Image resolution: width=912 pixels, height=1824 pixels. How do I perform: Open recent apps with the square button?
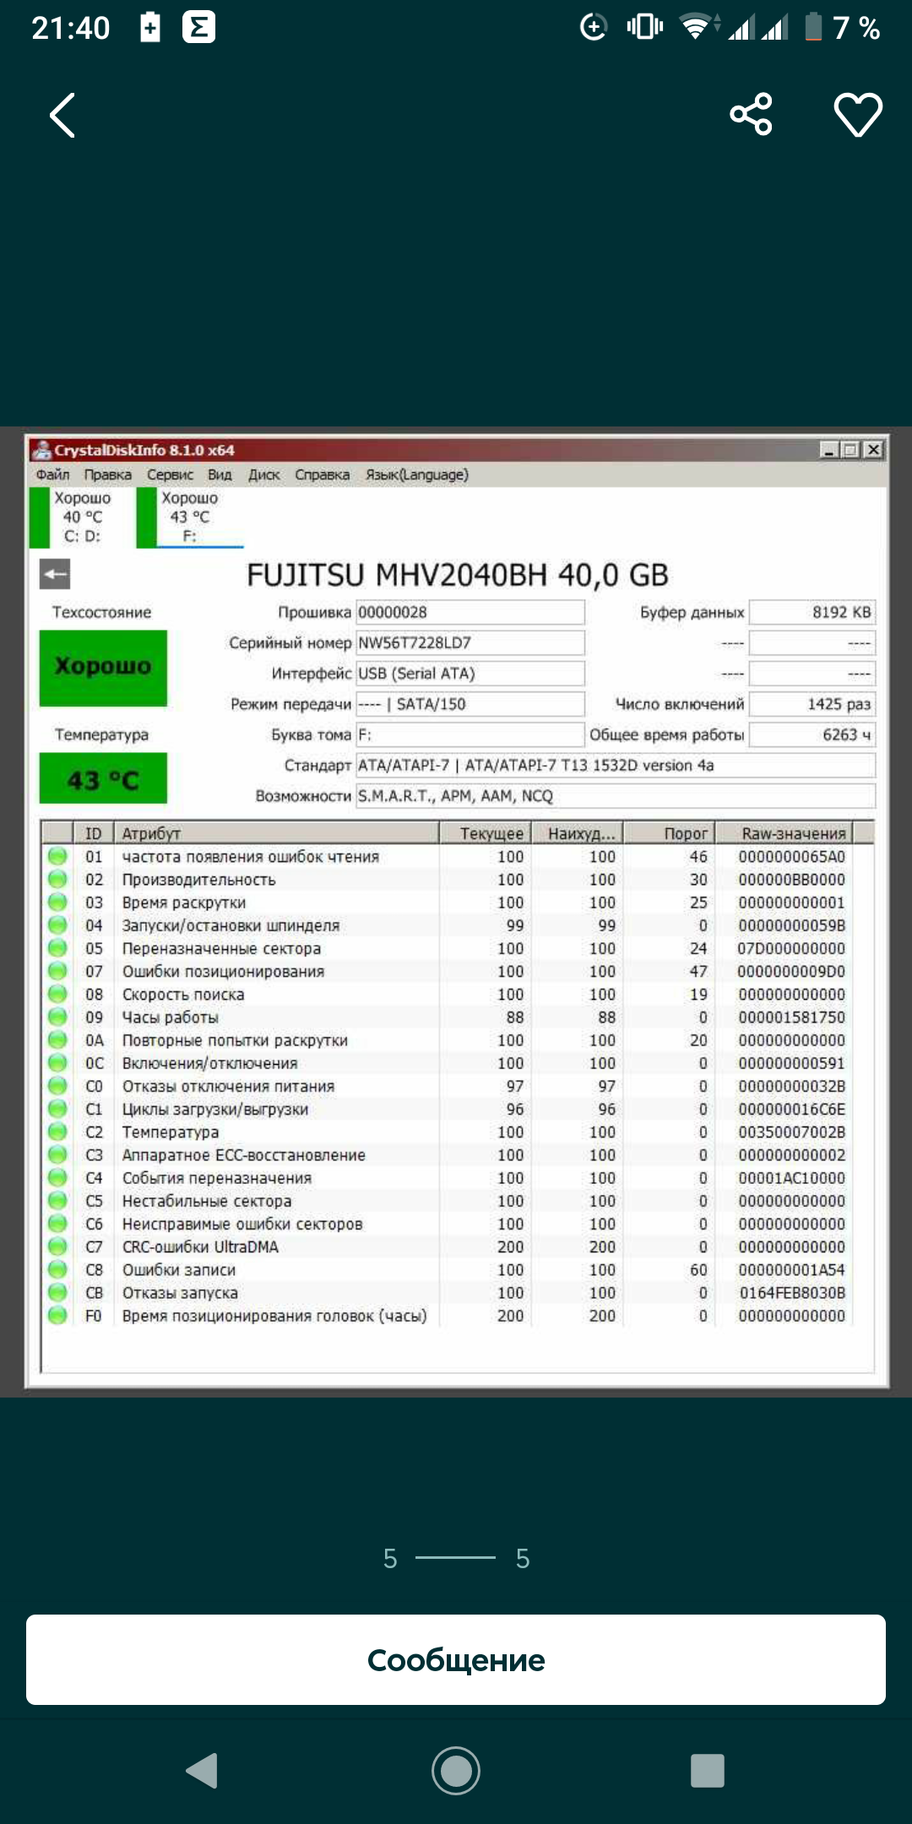point(708,1770)
